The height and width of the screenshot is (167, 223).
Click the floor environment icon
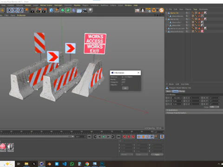point(79,11)
